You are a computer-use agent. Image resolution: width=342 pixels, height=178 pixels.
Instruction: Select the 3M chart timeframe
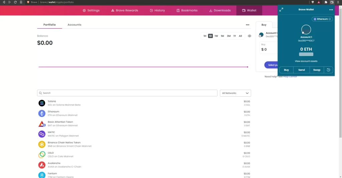pos(228,36)
